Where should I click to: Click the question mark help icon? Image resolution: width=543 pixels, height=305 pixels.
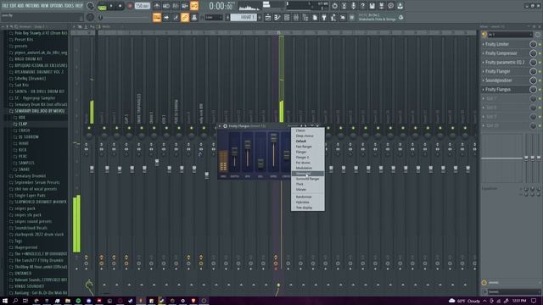point(362,6)
